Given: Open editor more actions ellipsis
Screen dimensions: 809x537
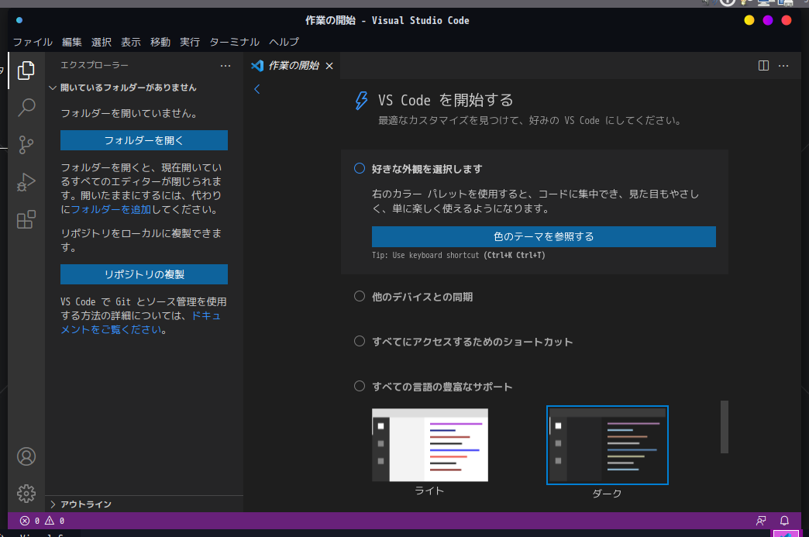Looking at the screenshot, I should (783, 66).
